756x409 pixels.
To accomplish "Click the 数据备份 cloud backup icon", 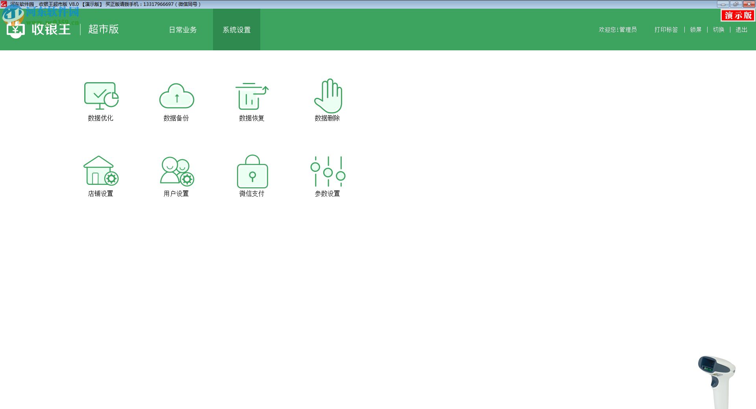I will [176, 96].
